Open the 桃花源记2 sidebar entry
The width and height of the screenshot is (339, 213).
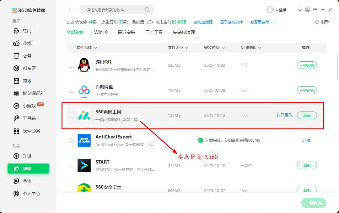(28, 93)
